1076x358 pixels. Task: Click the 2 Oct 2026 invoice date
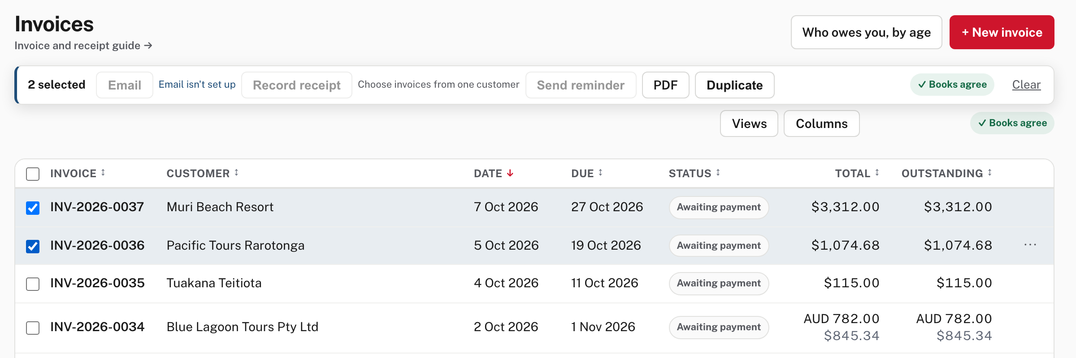coord(506,327)
